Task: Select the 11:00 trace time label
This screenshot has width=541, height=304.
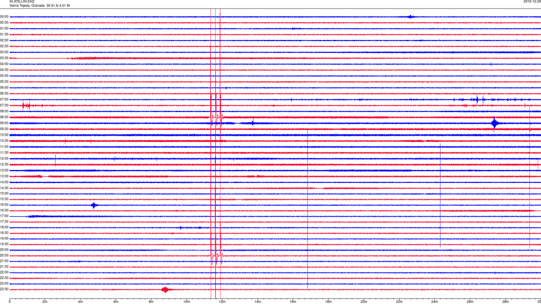Action: tap(4, 146)
